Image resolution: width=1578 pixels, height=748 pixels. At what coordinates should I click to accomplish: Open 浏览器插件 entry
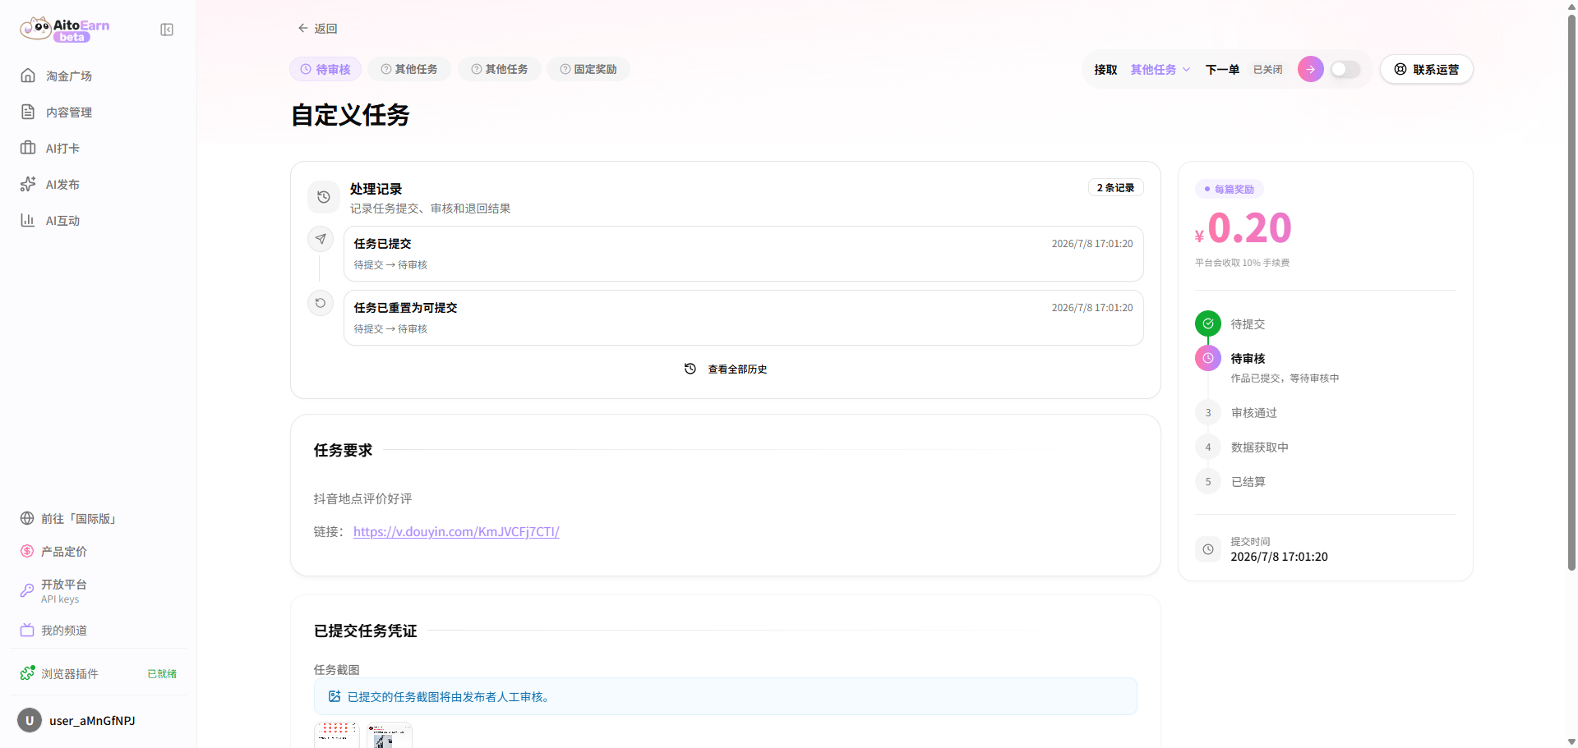[x=70, y=674]
